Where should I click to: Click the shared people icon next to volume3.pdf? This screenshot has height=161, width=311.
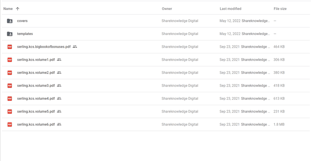(x=59, y=85)
